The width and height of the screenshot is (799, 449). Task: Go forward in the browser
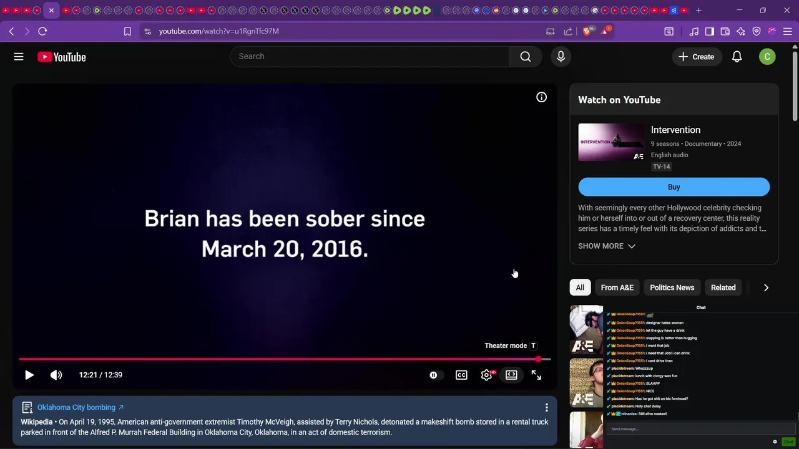tap(27, 31)
